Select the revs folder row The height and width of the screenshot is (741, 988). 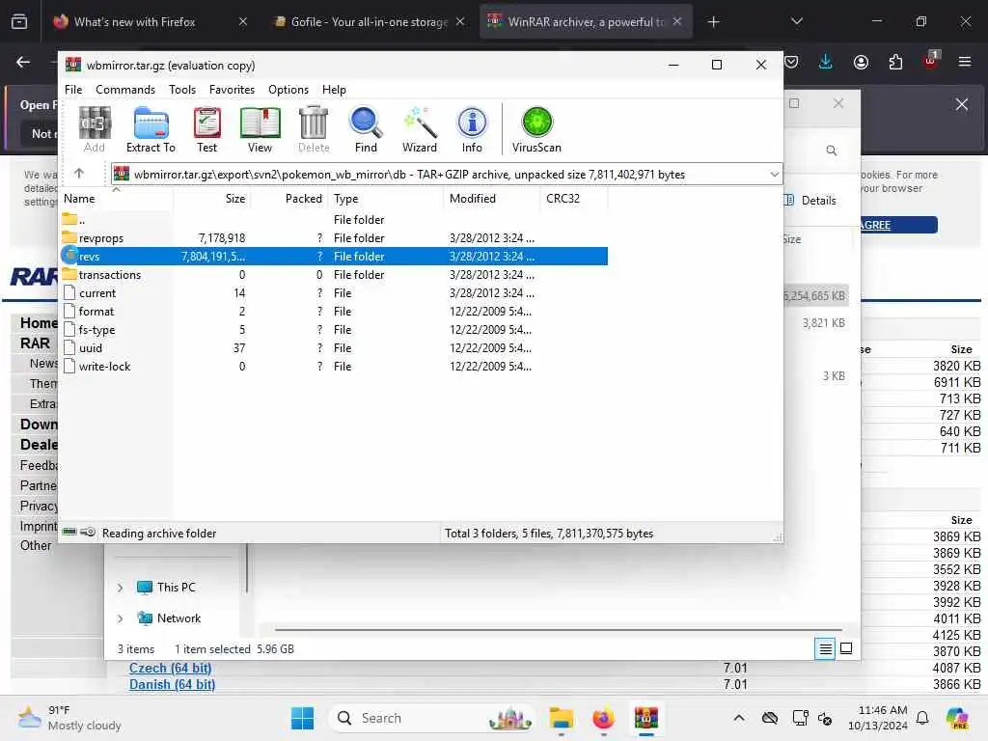pos(334,257)
